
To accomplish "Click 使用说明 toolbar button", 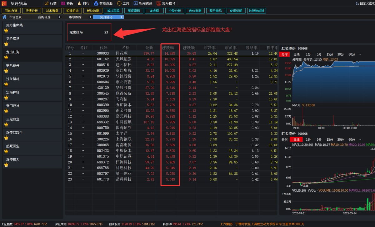I will 236,11.
